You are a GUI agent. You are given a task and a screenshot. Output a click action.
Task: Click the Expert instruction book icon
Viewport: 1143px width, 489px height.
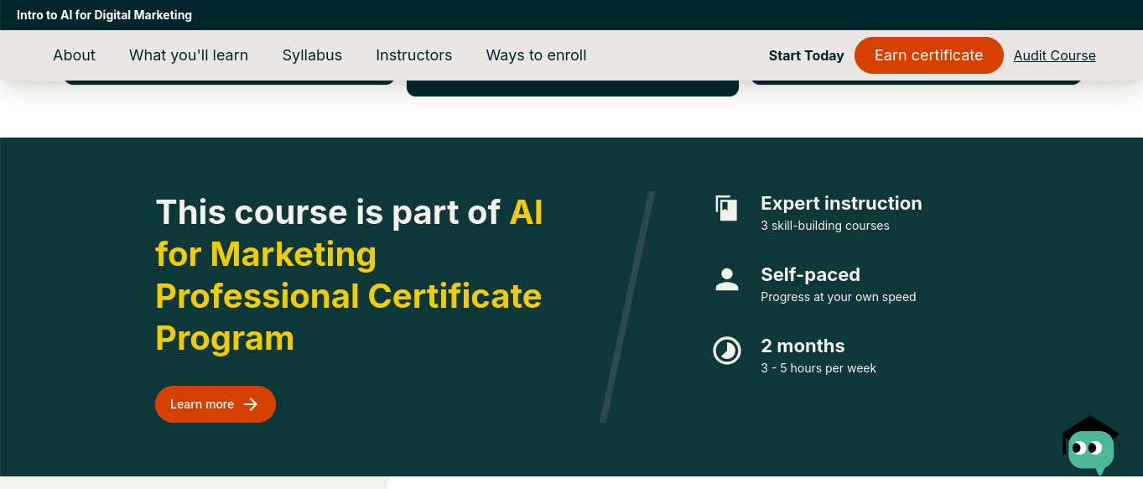[726, 210]
